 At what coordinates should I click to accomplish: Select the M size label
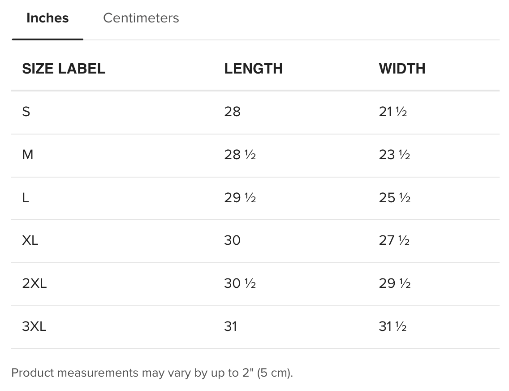click(x=28, y=155)
